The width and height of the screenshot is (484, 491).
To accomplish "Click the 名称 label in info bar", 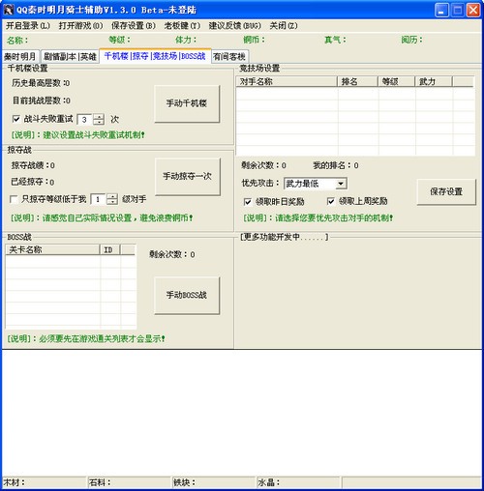I will [17, 41].
